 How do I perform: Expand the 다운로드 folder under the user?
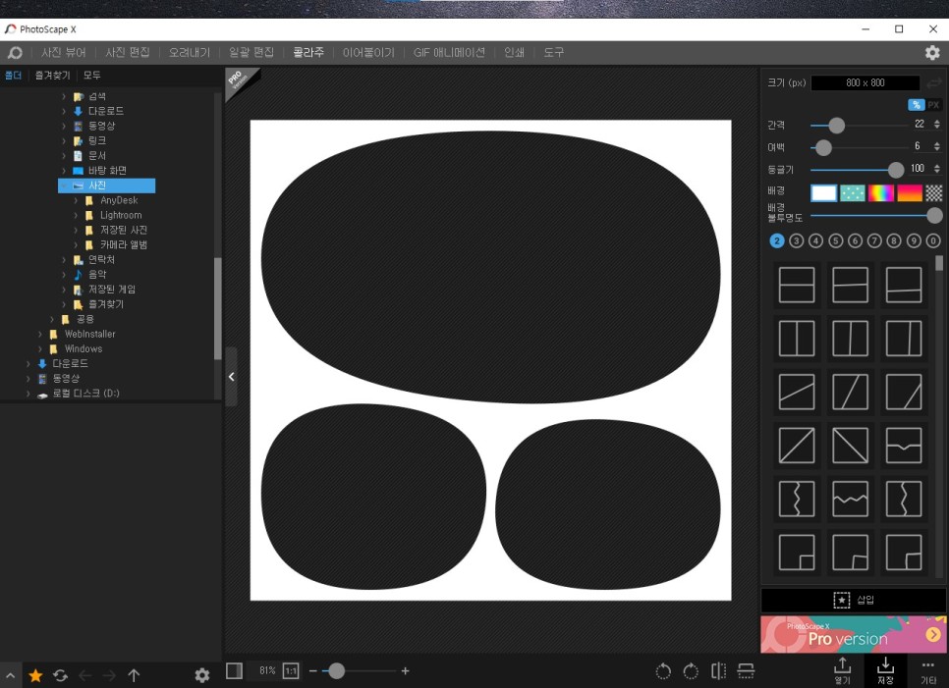click(64, 111)
